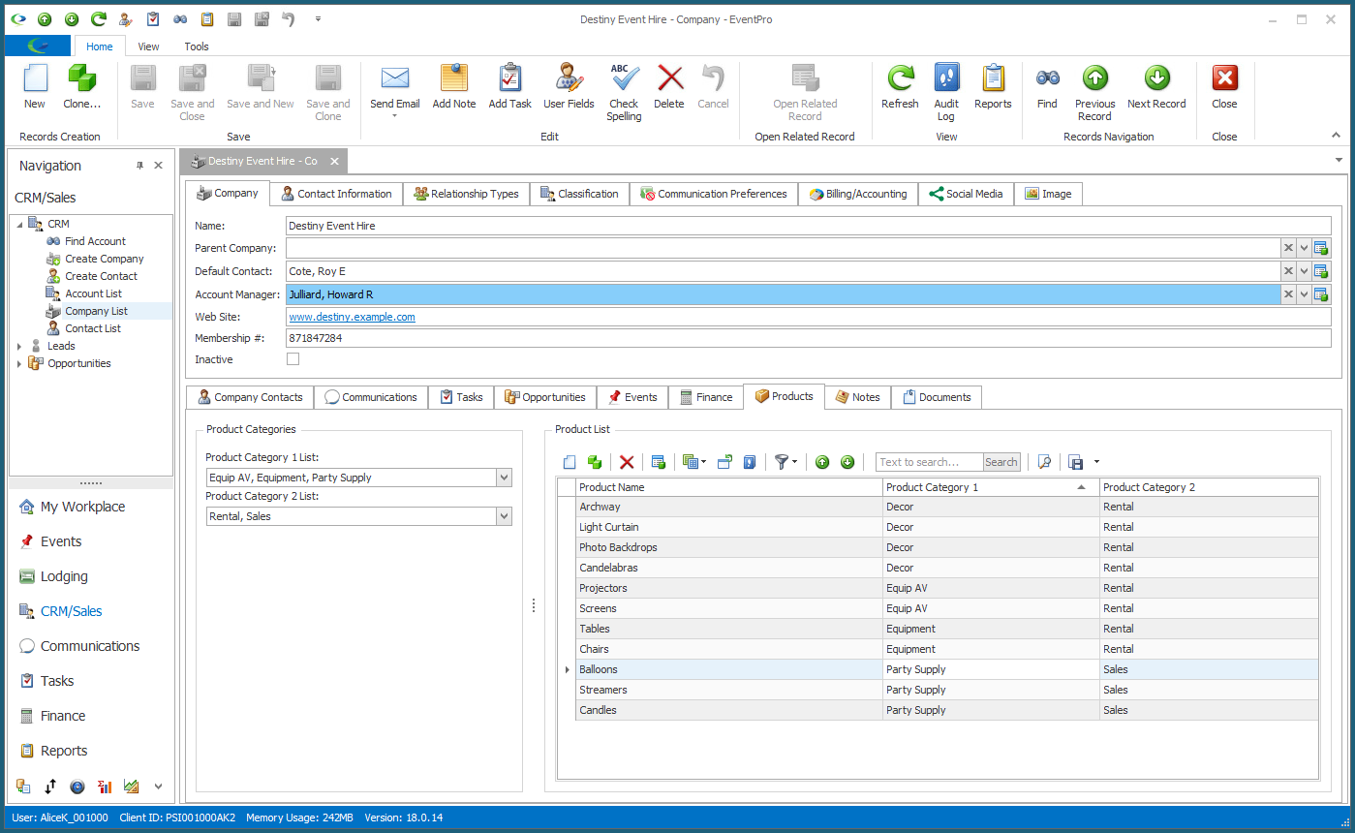This screenshot has width=1355, height=833.
Task: Click the Search button in Product List
Action: pyautogui.click(x=1001, y=462)
